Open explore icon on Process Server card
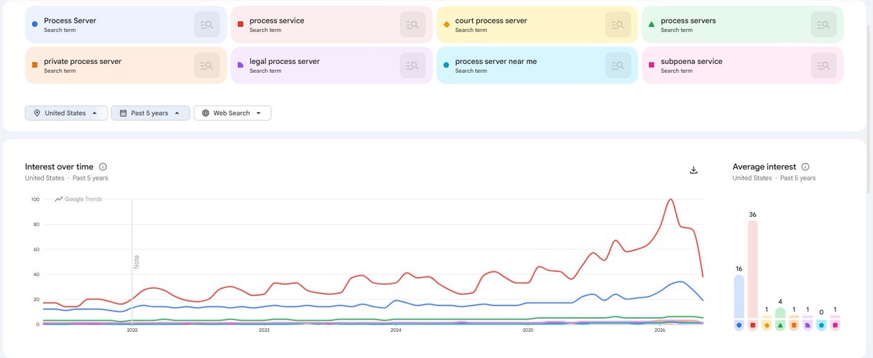This screenshot has height=358, width=873. (x=207, y=25)
